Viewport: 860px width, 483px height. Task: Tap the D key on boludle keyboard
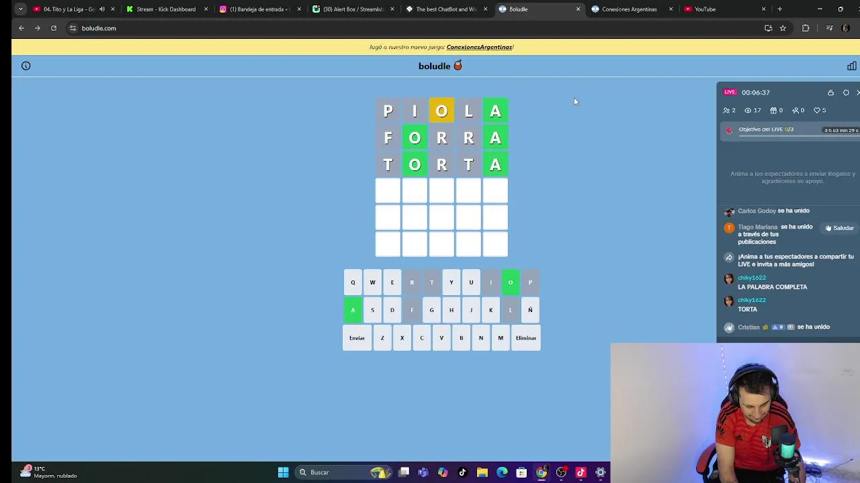(392, 310)
